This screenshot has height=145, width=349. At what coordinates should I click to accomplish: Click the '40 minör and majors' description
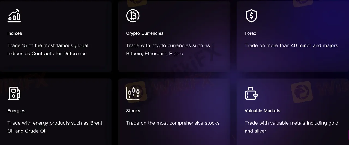click(x=291, y=45)
